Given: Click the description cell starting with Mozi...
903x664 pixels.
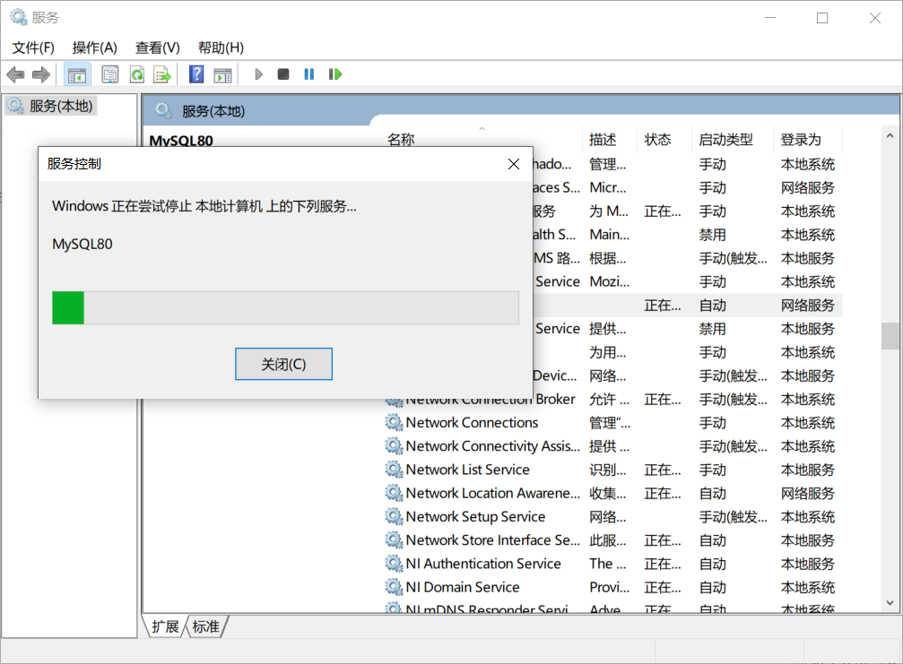Looking at the screenshot, I should tap(609, 282).
